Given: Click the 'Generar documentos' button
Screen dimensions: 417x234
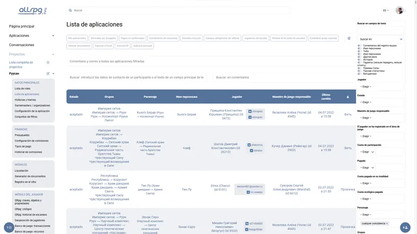Looking at the screenshot, I should coord(79,46).
